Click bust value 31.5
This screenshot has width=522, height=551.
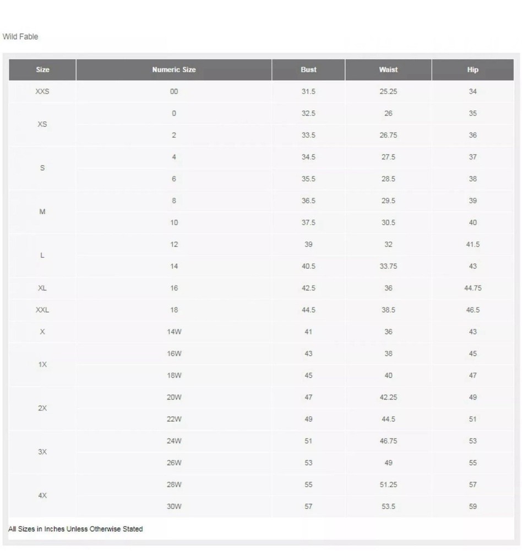[308, 91]
